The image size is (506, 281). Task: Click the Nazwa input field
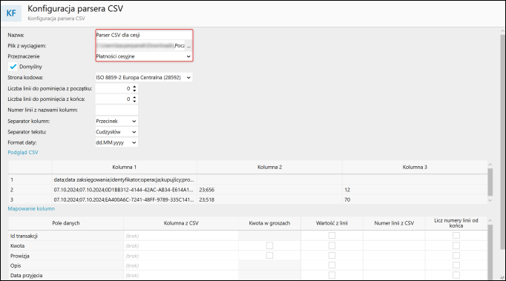click(x=144, y=35)
